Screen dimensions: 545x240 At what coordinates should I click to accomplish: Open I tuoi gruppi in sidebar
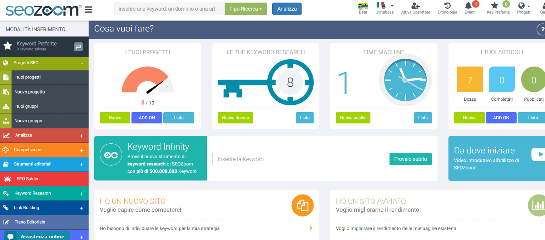(44, 106)
